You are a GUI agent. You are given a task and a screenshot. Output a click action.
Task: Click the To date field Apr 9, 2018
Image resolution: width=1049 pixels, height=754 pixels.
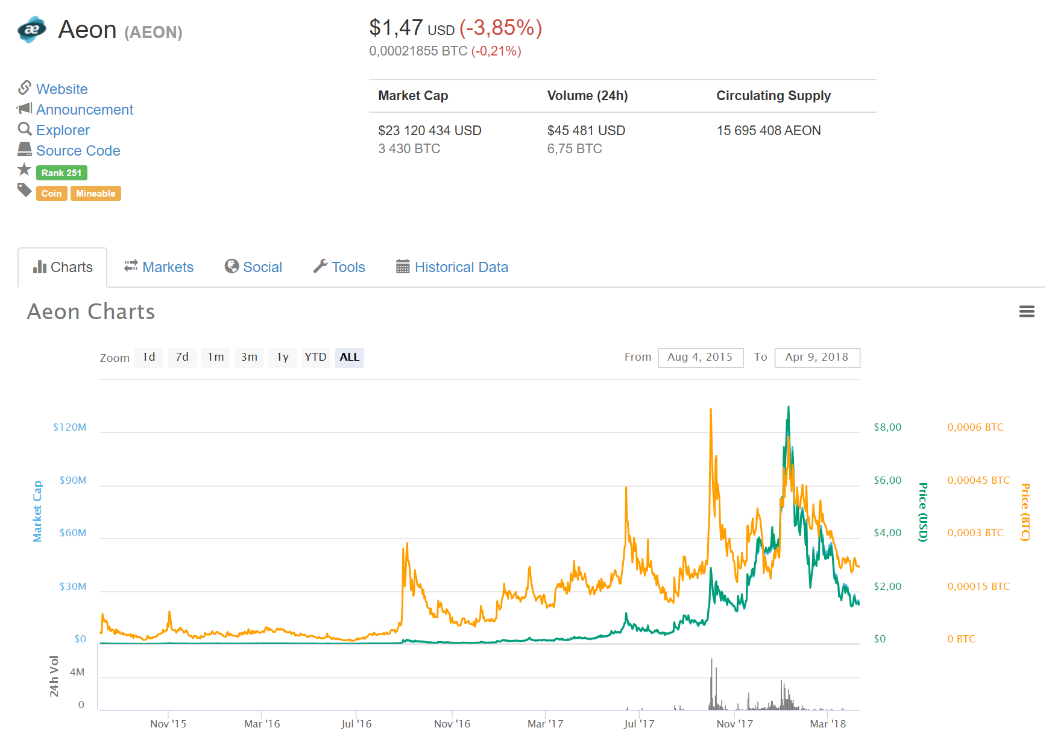click(x=817, y=357)
